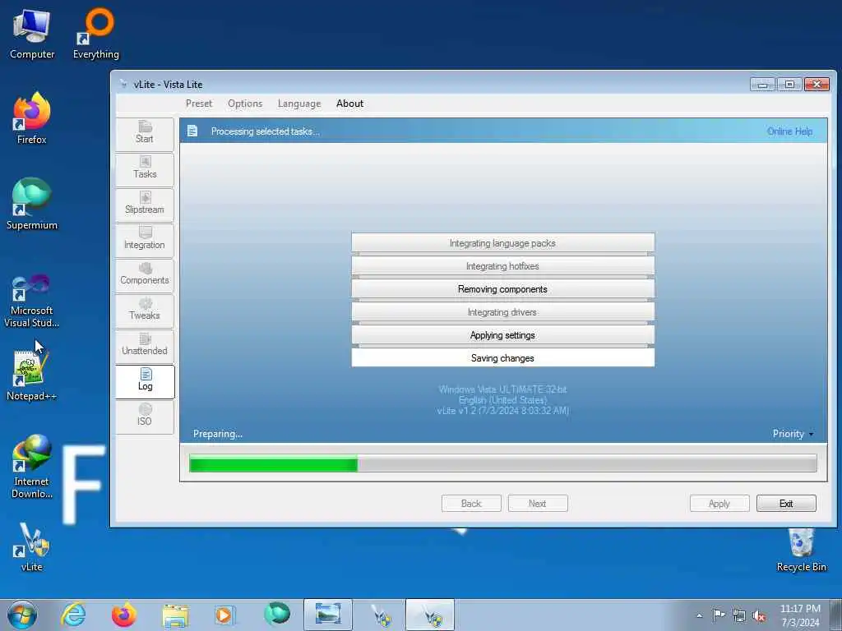The height and width of the screenshot is (631, 842).
Task: Open the Components section
Action: [x=145, y=274]
